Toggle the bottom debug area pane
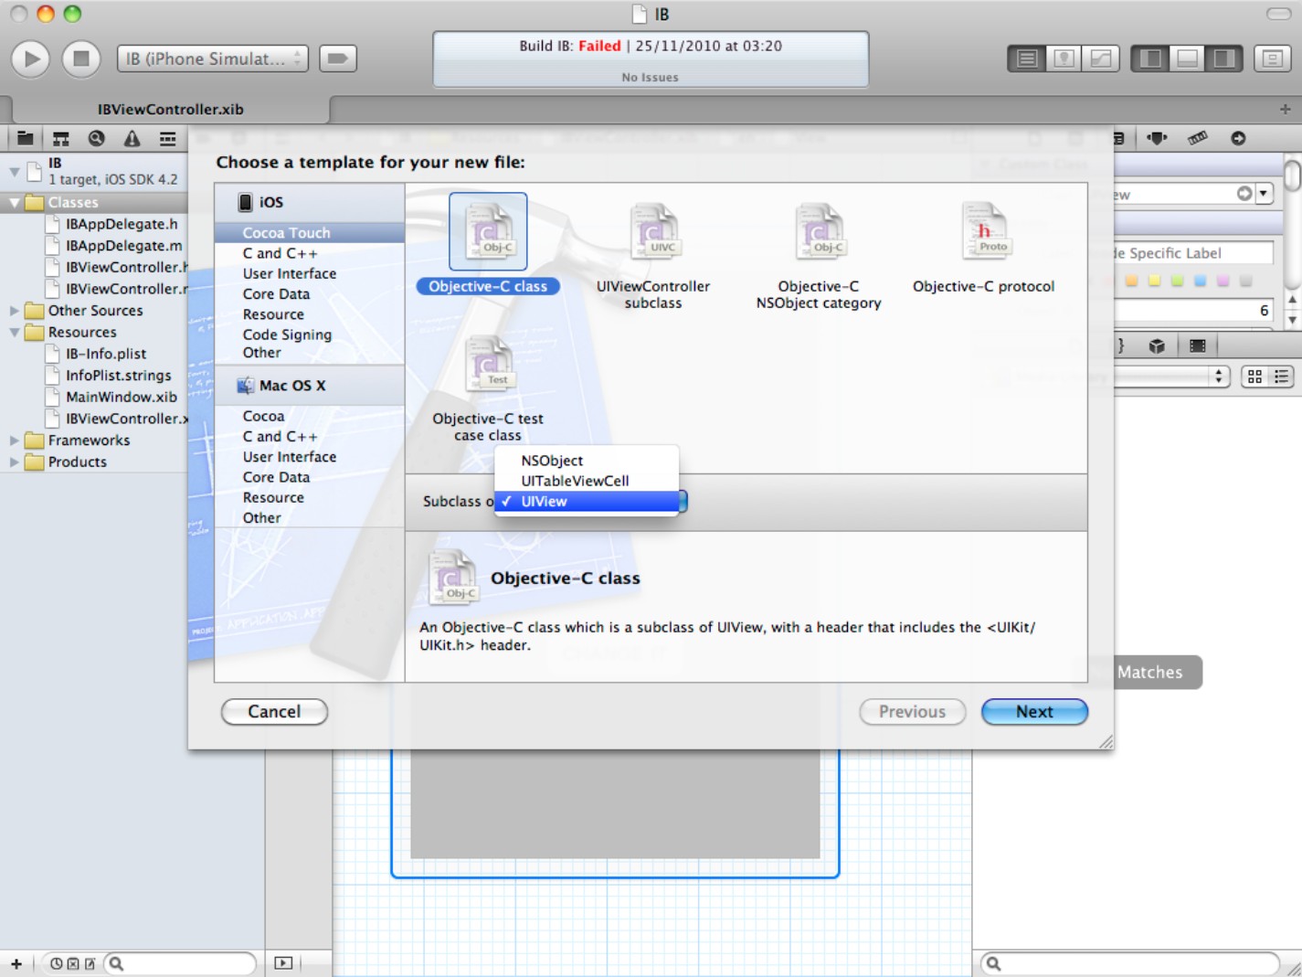 (1187, 58)
